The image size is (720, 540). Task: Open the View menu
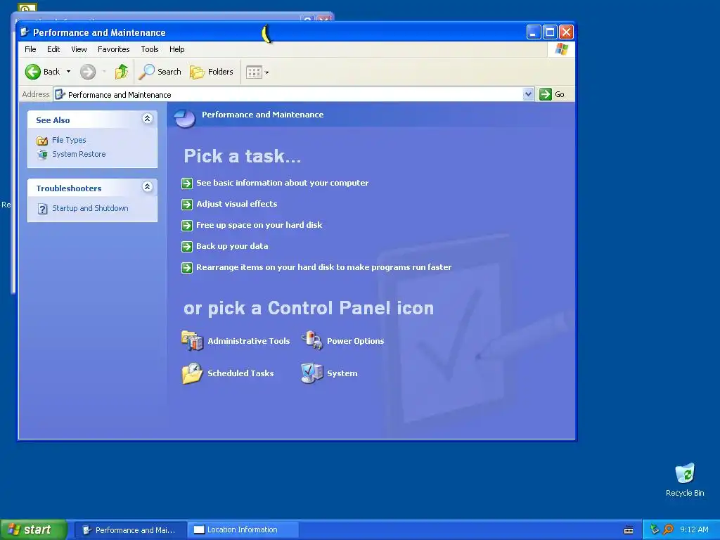(x=79, y=49)
